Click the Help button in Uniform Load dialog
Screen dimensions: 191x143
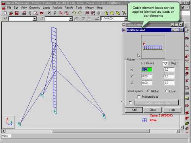pyautogui.click(x=172, y=110)
